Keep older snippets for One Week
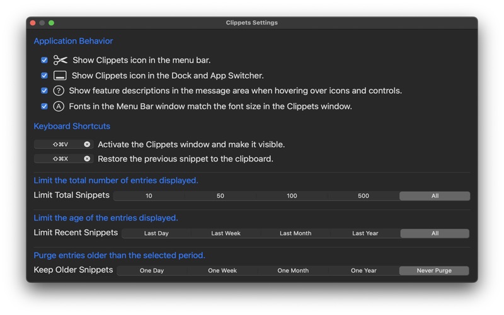This screenshot has height=315, width=504. click(x=222, y=271)
